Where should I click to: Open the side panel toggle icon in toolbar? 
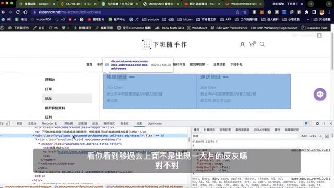[x=314, y=12]
